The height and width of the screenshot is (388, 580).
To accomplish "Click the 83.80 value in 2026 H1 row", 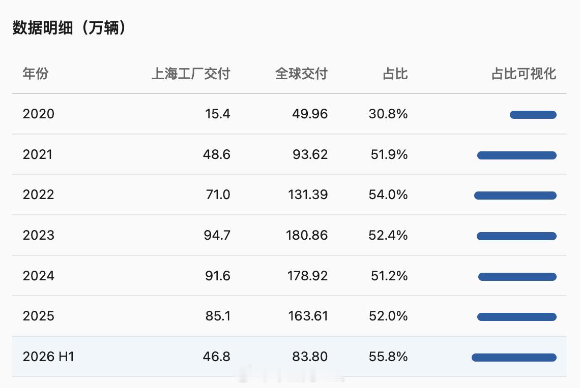I will tap(310, 357).
